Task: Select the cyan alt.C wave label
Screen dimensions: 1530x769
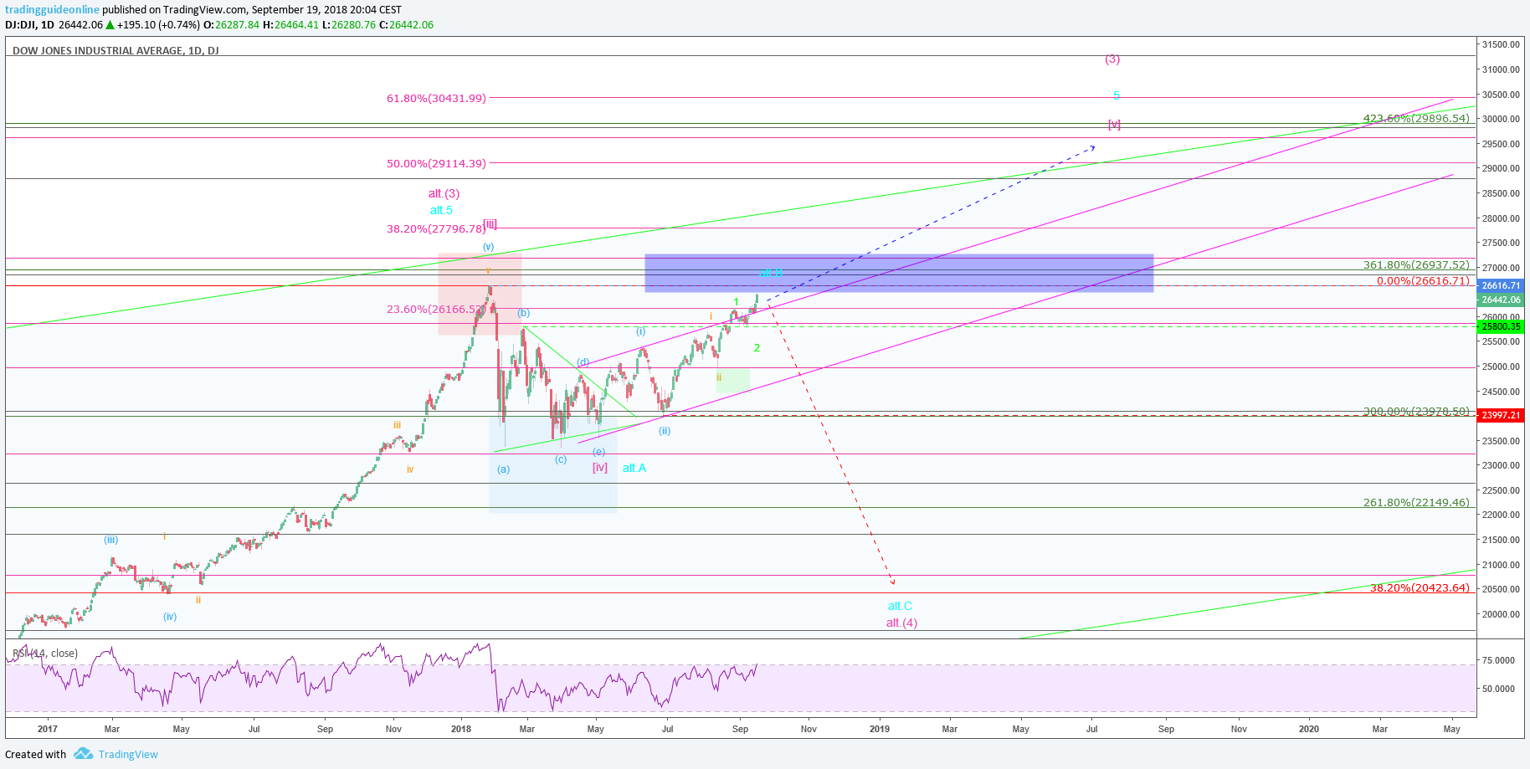Action: [x=900, y=606]
